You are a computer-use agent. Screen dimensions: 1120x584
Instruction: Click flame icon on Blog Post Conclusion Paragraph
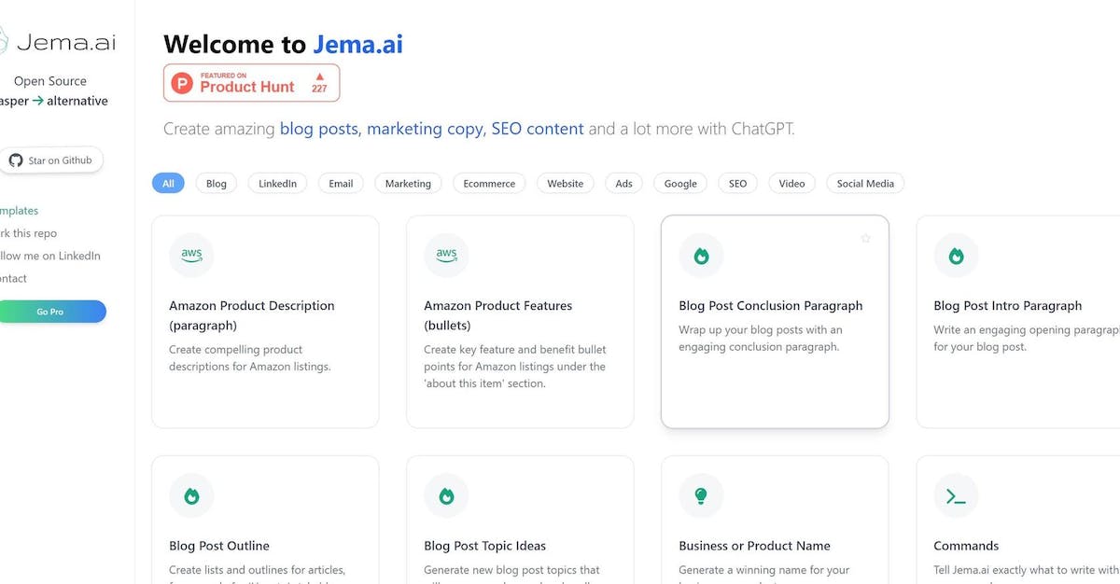click(701, 256)
